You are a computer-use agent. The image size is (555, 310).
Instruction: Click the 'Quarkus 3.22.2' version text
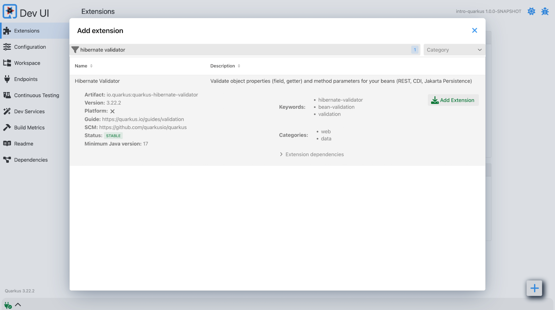pos(20,291)
